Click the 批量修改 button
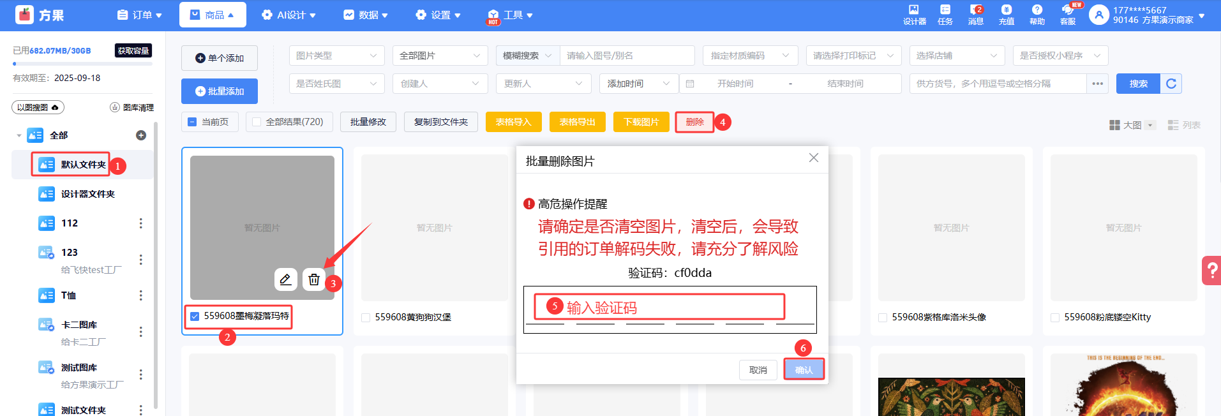This screenshot has width=1221, height=416. [368, 122]
